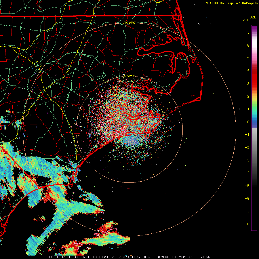This screenshot has height=259, width=259.
Task: Click the 15:34 timestamp in the caption
Action: coord(203,257)
